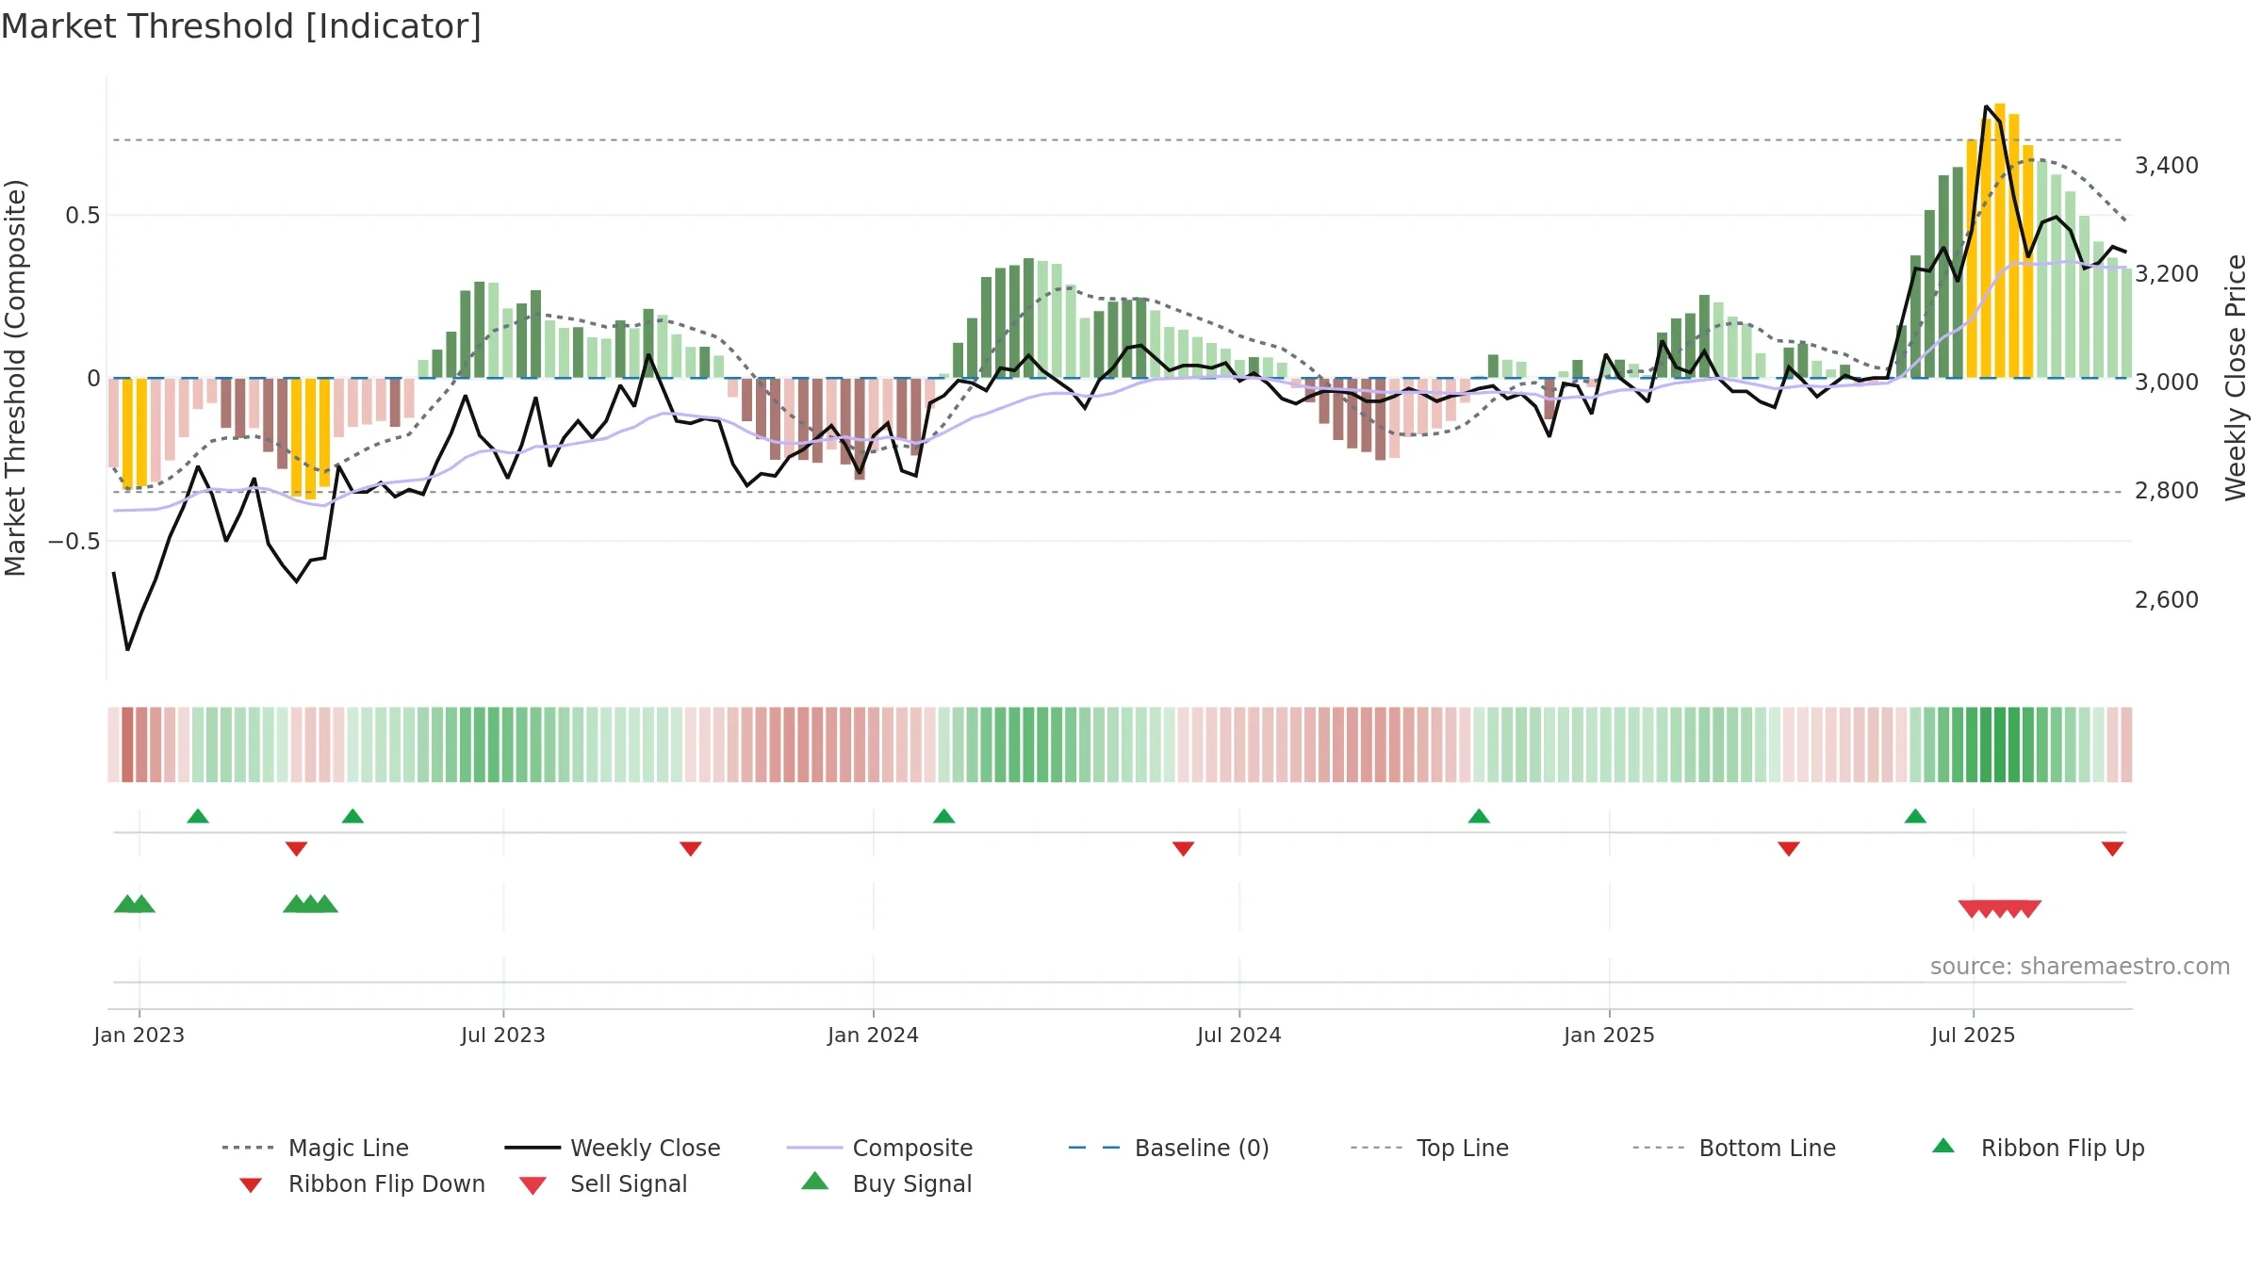Click the Jan 2025 x-axis label
Viewport: 2262px width, 1272px height.
(1610, 1035)
